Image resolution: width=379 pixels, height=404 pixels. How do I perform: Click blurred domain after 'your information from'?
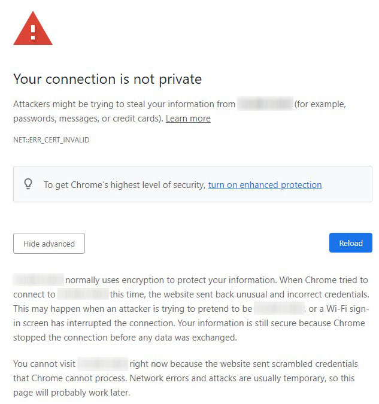(x=265, y=104)
